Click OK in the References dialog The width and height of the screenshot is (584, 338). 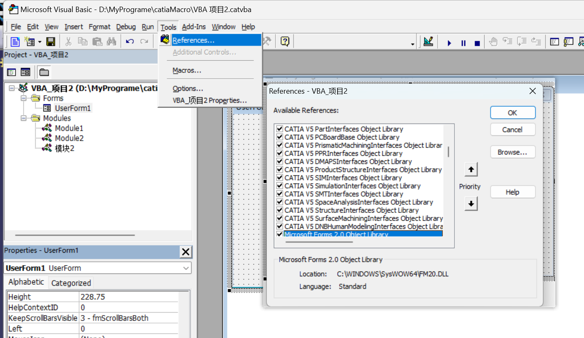pyautogui.click(x=513, y=113)
